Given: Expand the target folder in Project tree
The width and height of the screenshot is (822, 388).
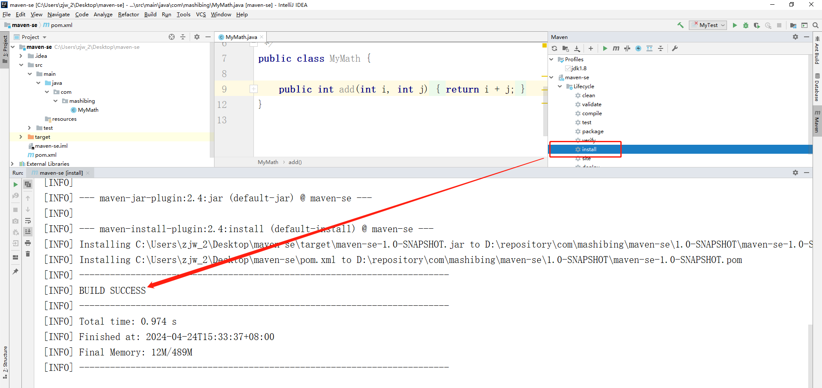Looking at the screenshot, I should 21,137.
